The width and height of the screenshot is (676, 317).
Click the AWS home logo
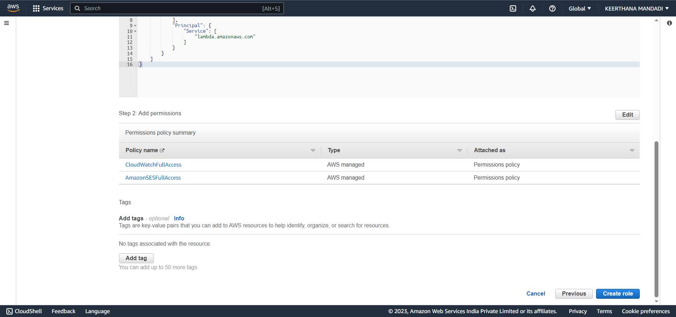[x=13, y=8]
